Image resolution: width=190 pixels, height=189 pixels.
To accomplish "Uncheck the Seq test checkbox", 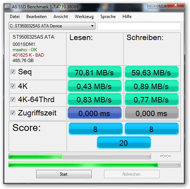I will 13,71.
